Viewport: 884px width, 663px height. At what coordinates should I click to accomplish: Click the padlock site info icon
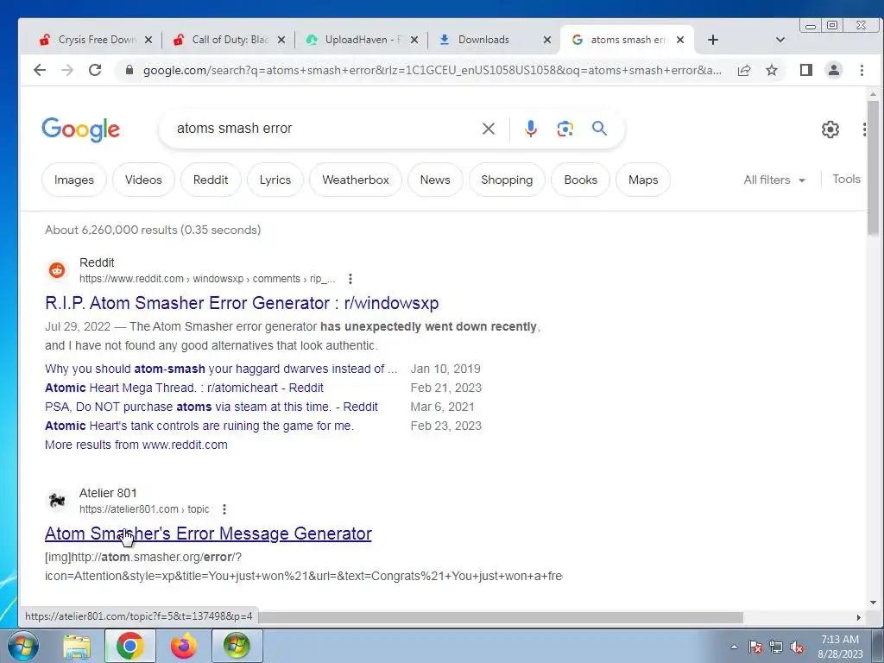click(129, 70)
